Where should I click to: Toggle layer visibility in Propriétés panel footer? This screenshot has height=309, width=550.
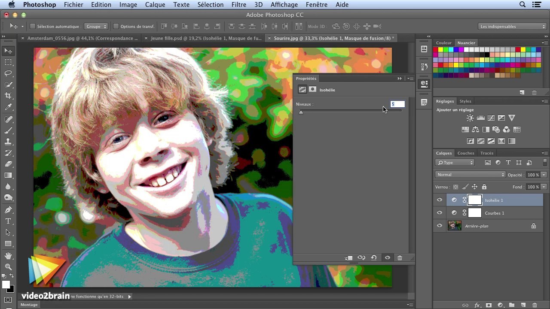[388, 258]
